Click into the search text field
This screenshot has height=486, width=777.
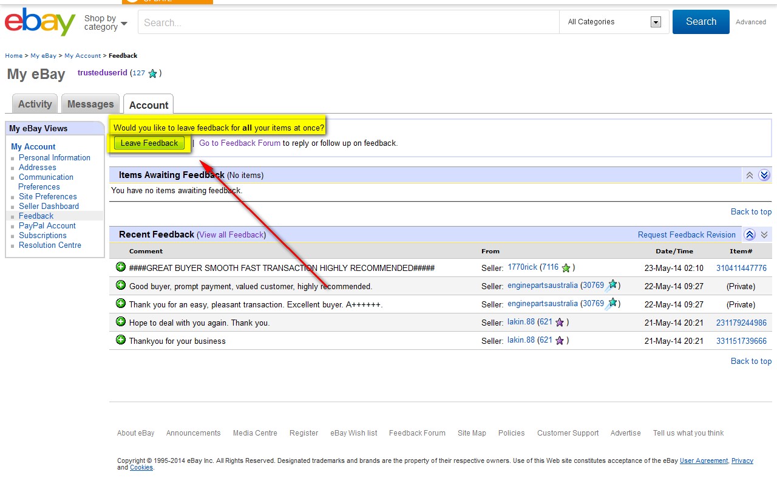[348, 22]
